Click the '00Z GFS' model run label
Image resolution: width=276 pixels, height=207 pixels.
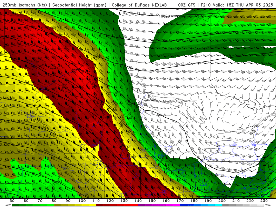pos(187,5)
